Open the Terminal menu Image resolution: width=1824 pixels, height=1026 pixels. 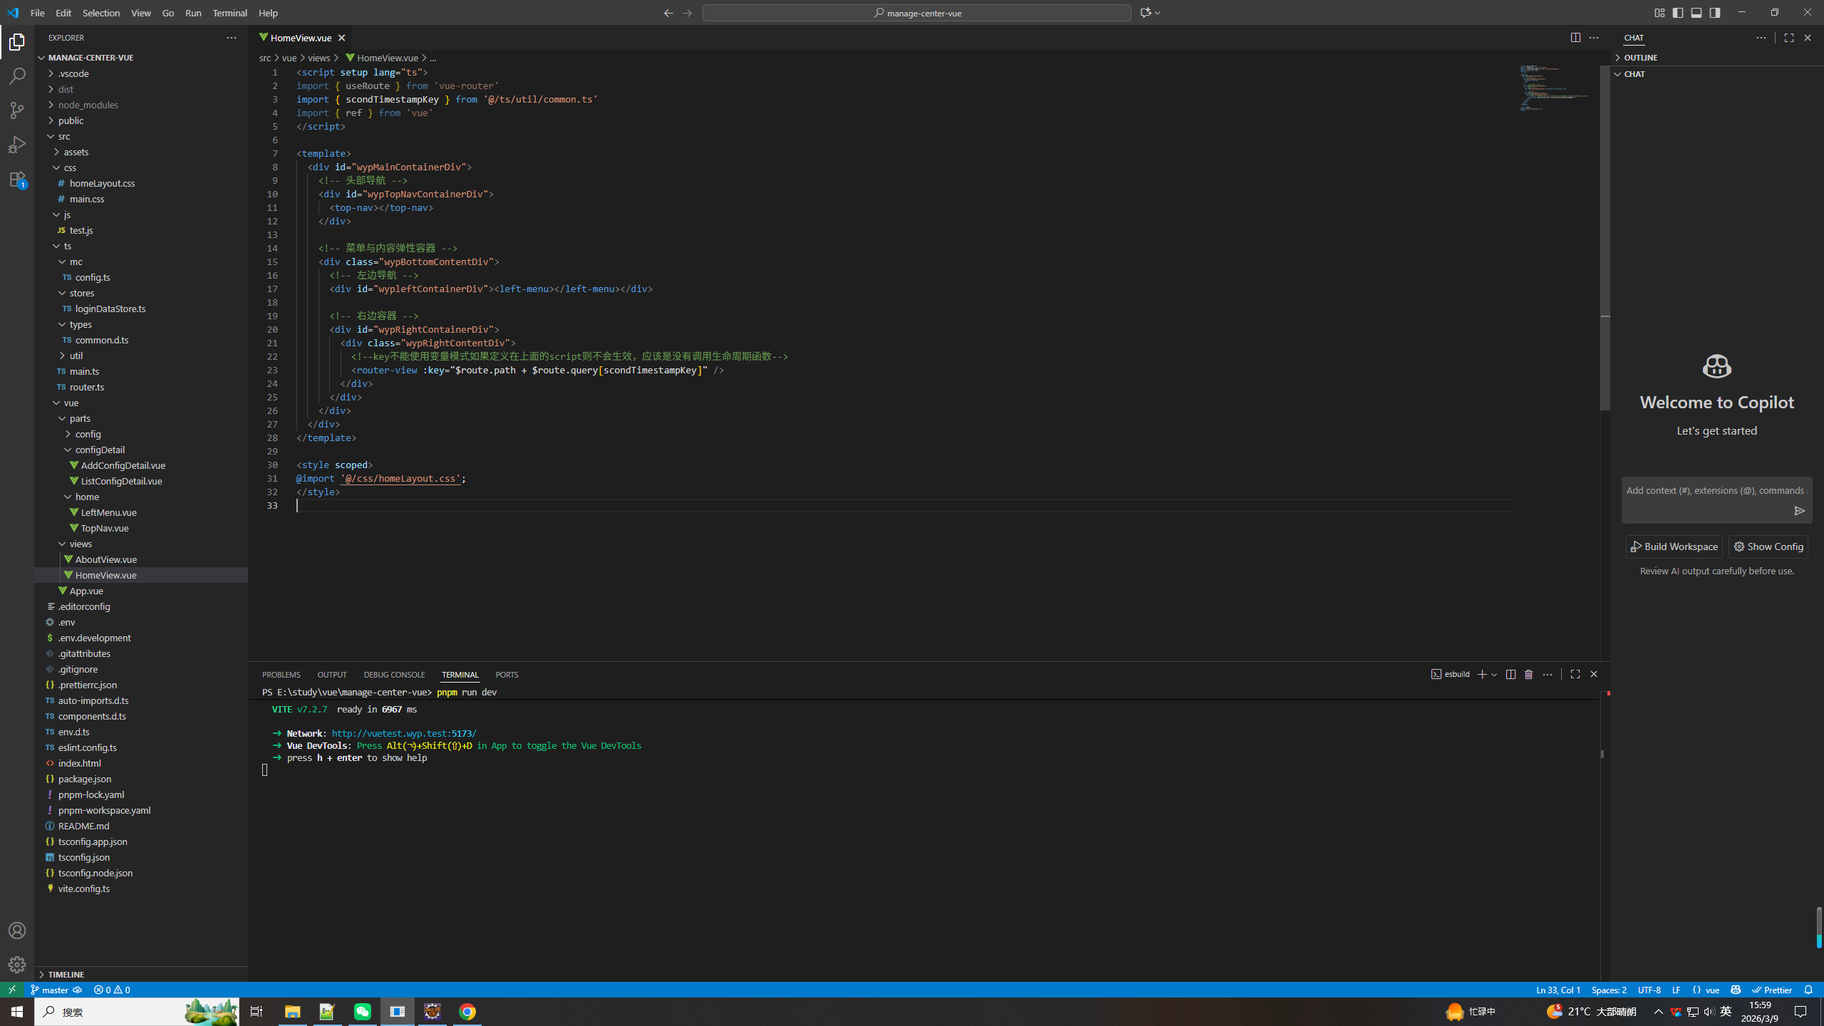coord(229,13)
